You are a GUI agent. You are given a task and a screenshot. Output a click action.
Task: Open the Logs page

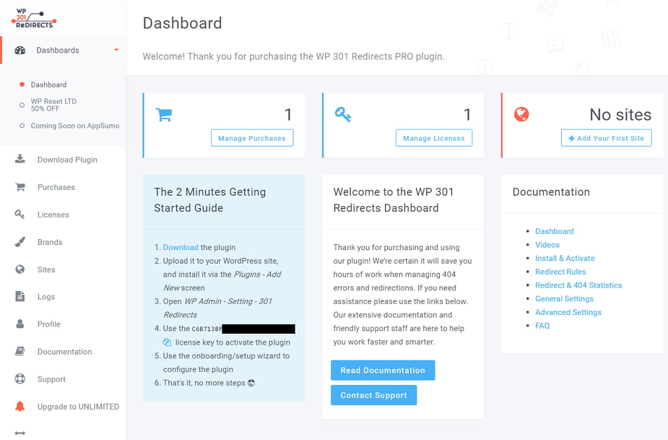pos(46,297)
